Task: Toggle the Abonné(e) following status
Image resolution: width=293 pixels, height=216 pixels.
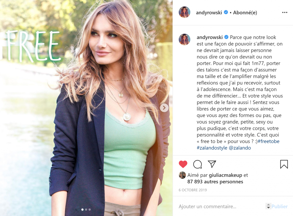Action: [245, 13]
